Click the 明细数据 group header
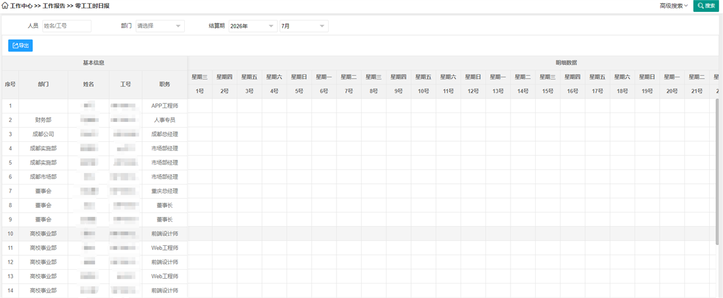The width and height of the screenshot is (723, 298). point(566,62)
